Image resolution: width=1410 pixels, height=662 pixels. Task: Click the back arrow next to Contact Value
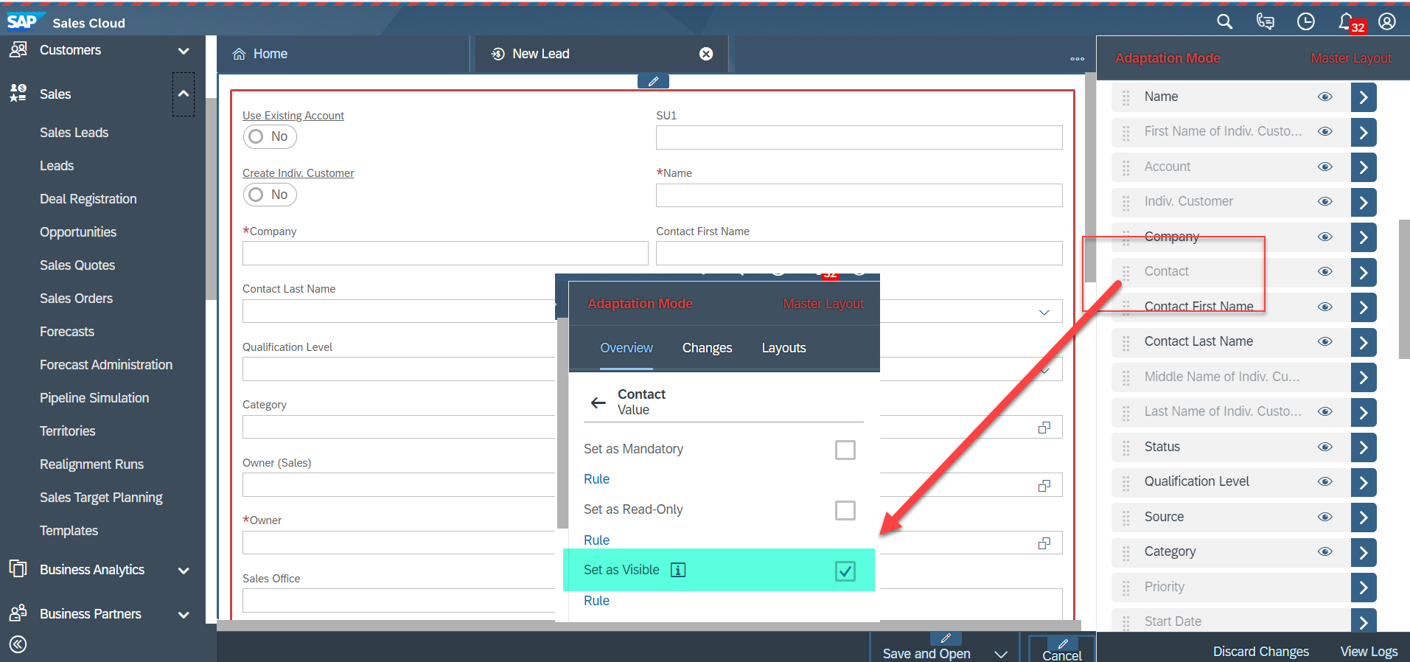coord(598,403)
